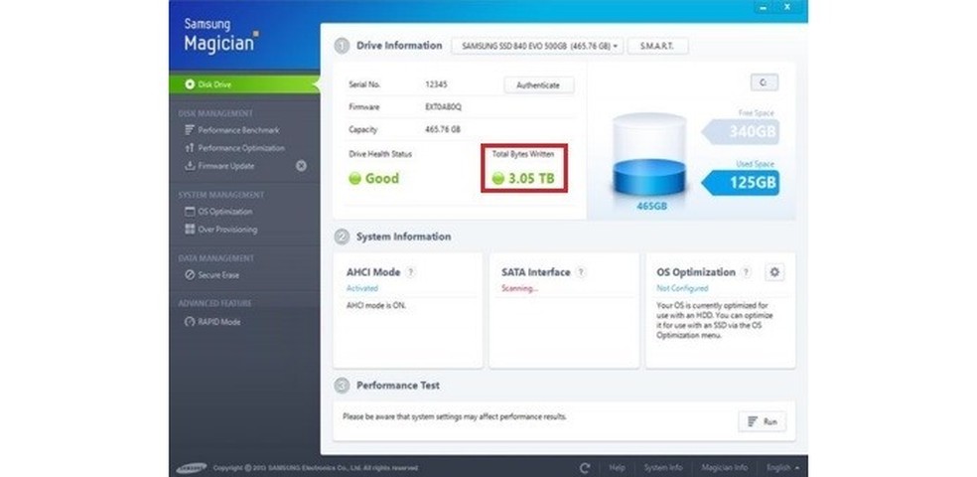Click the "Not Configured" OS Optimization status
The height and width of the screenshot is (477, 977).
tap(682, 289)
